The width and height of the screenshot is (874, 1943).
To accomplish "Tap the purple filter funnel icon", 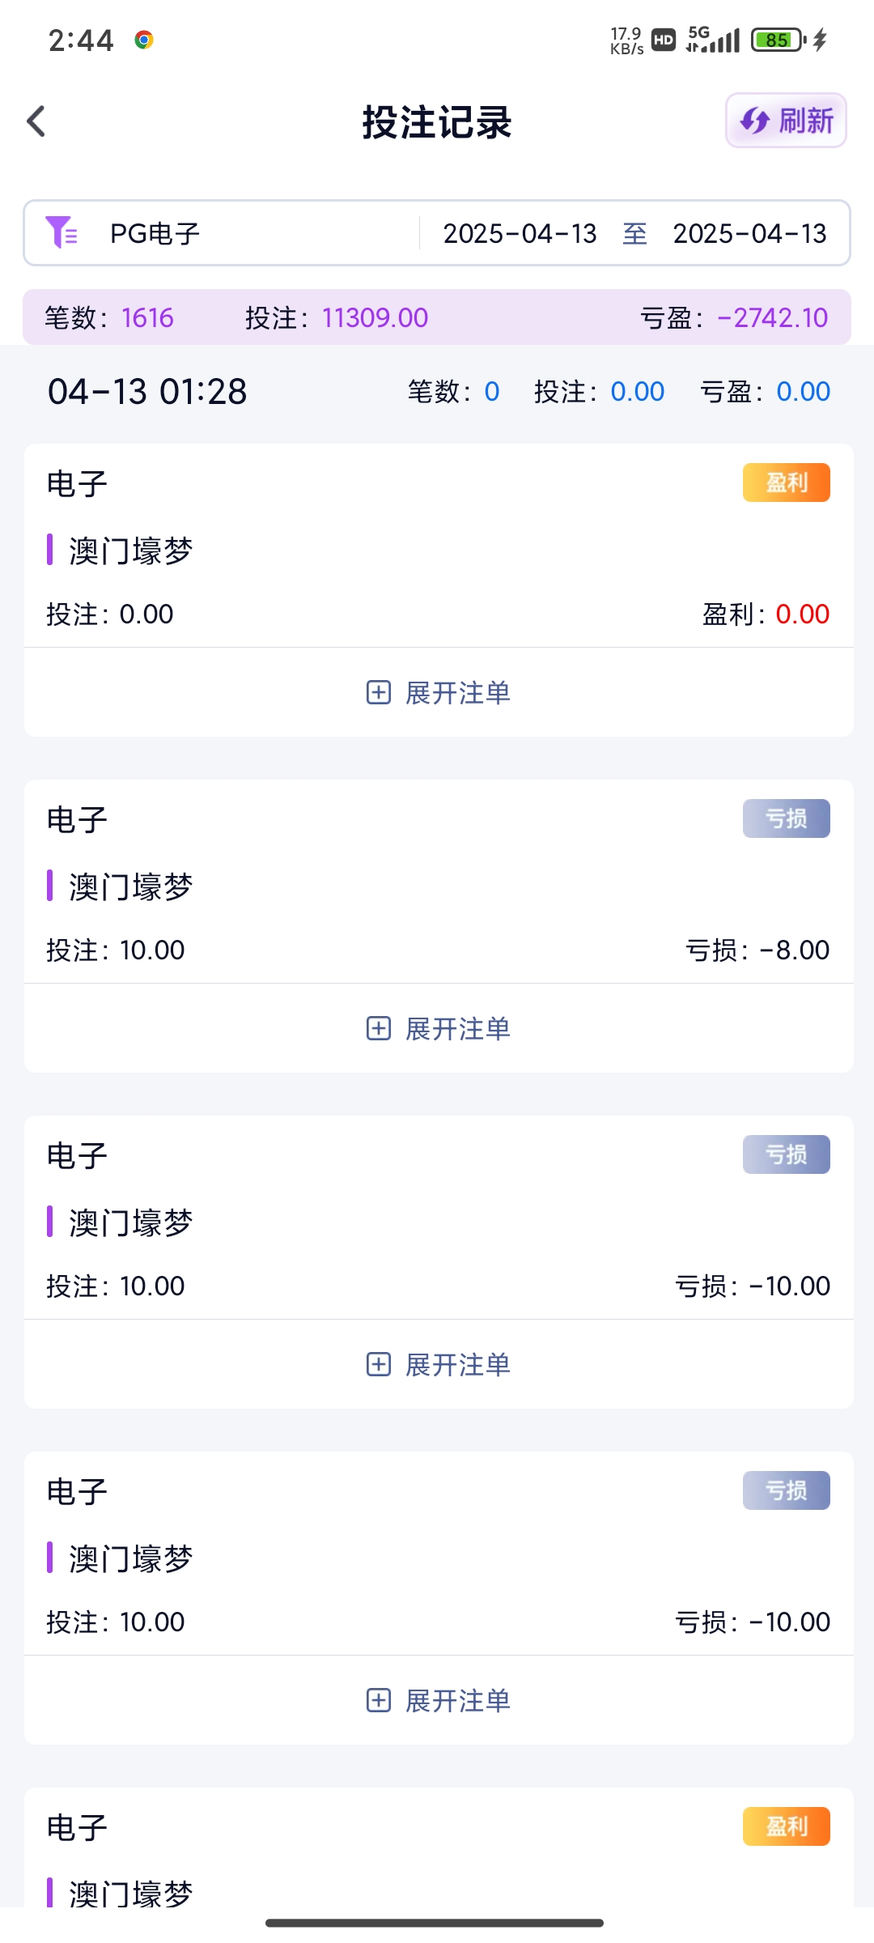I will pyautogui.click(x=62, y=232).
